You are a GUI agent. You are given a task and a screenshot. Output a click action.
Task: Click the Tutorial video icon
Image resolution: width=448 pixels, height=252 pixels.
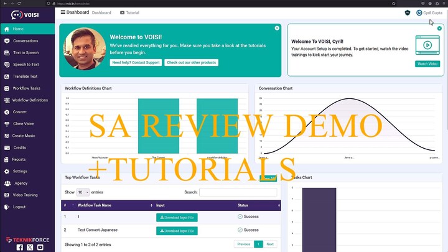[123, 12]
